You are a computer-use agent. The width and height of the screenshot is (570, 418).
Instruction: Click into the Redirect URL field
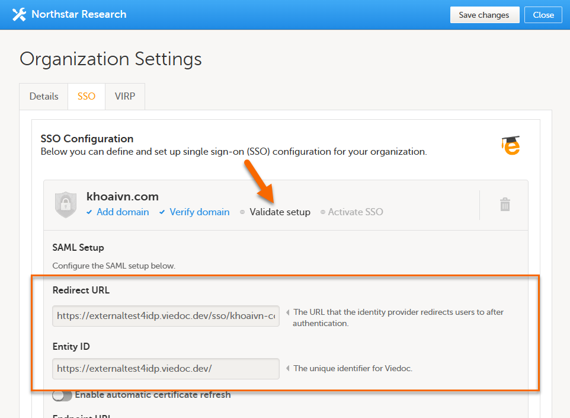pos(166,316)
